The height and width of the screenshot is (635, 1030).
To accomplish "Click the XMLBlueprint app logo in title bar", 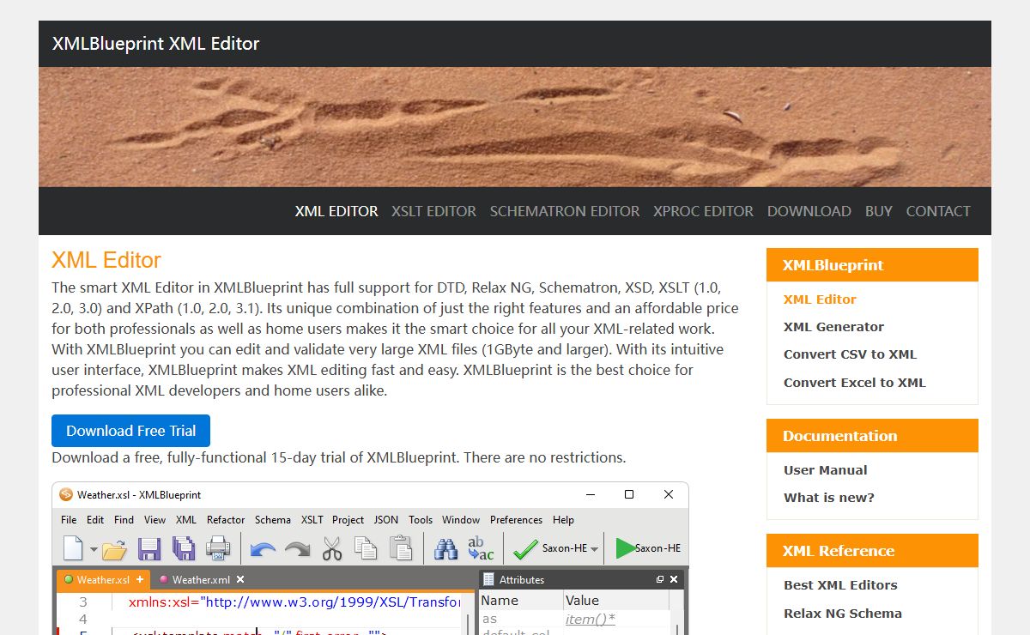I will (66, 494).
